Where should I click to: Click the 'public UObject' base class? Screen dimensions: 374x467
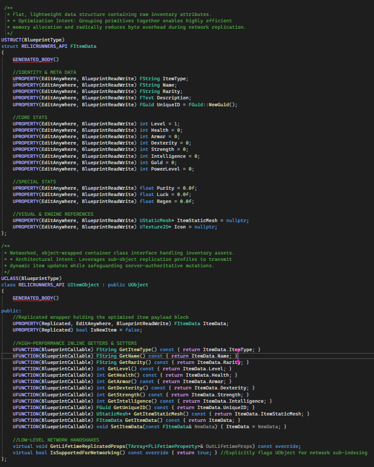(x=128, y=285)
